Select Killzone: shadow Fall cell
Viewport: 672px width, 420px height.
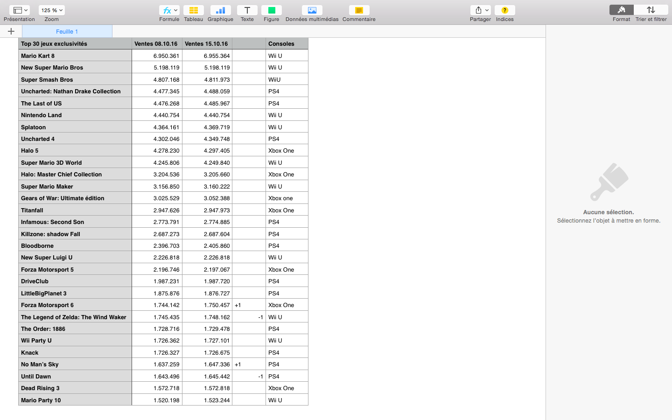(x=75, y=234)
